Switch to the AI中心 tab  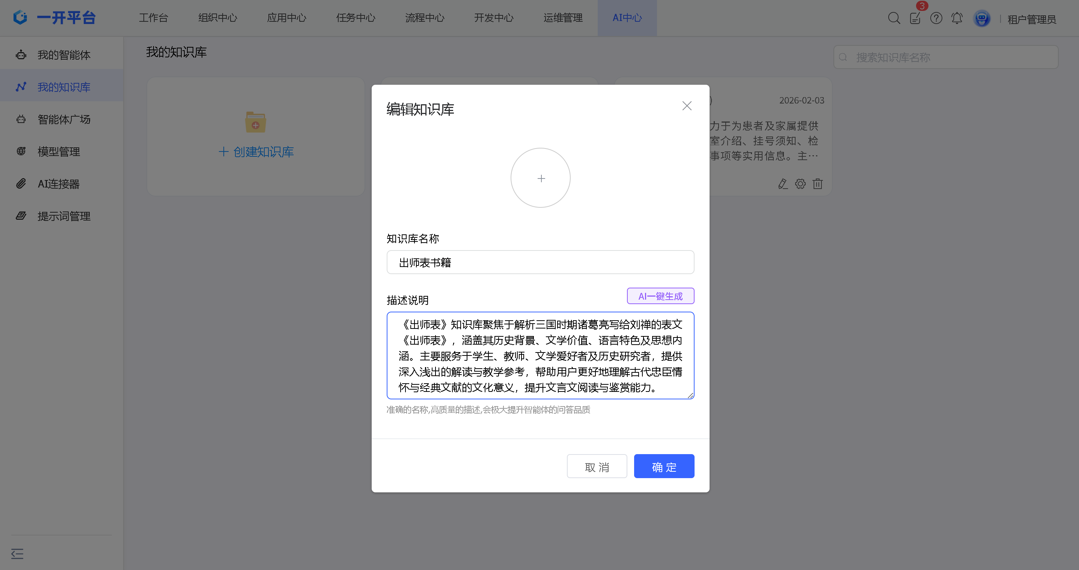[x=627, y=18]
